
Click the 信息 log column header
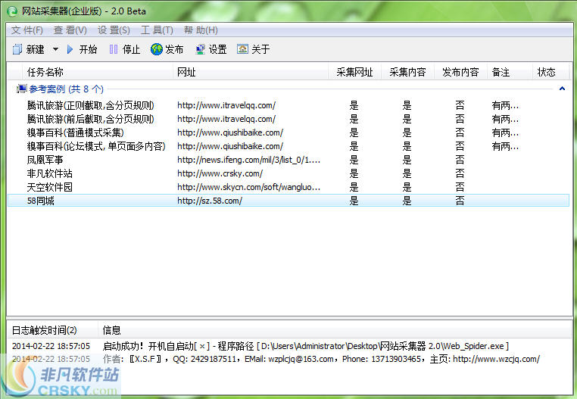pos(335,330)
